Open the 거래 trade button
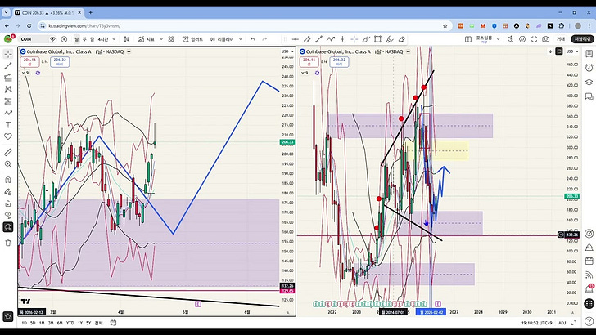596x335 pixels. (561, 39)
